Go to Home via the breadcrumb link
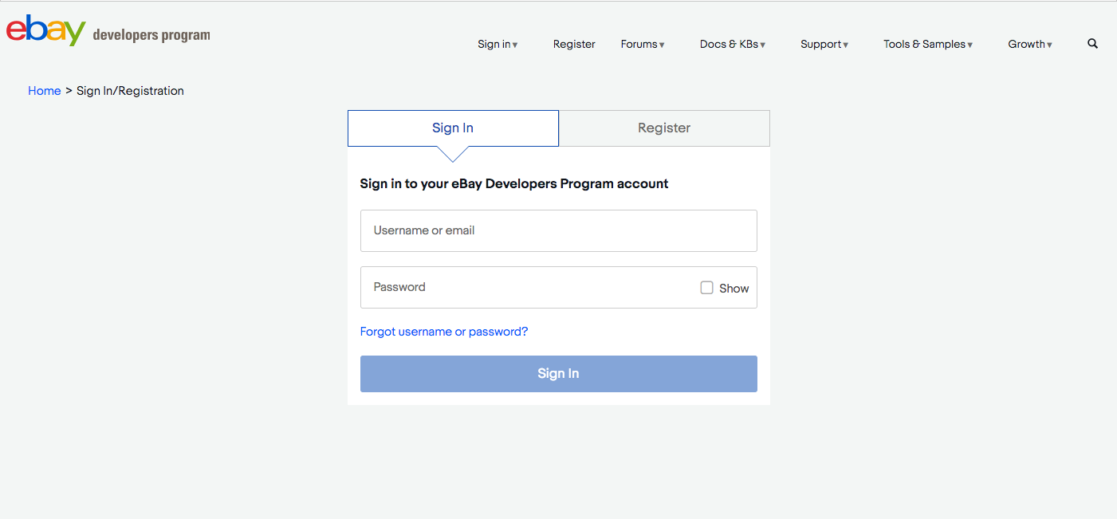This screenshot has width=1117, height=519. point(45,91)
